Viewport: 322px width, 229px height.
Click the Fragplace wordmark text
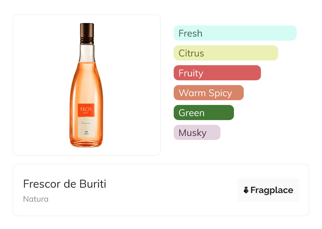pos(272,190)
